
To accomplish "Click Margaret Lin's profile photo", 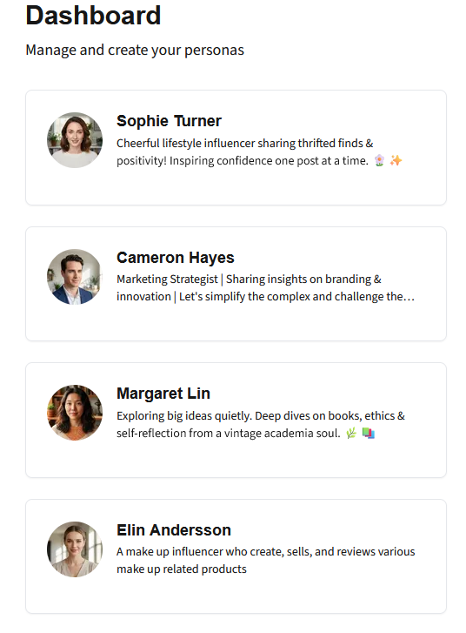I will 75,413.
